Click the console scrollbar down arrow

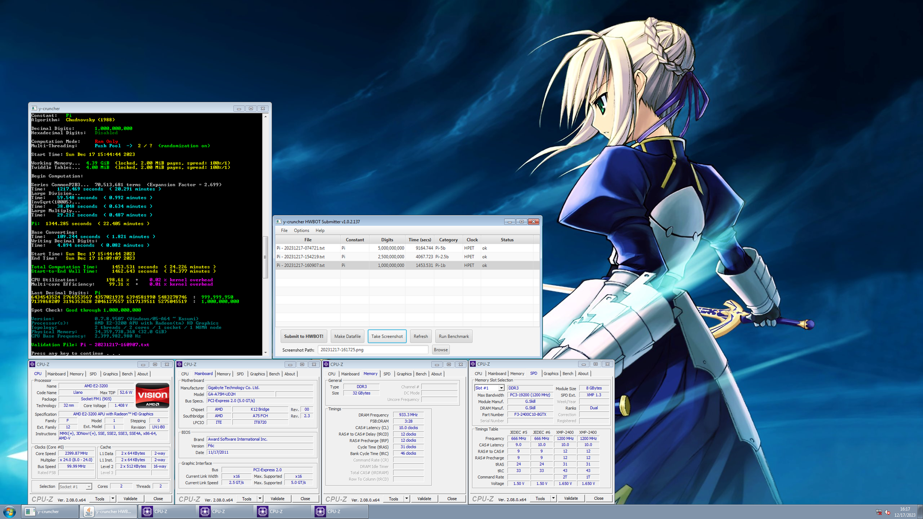(x=265, y=352)
